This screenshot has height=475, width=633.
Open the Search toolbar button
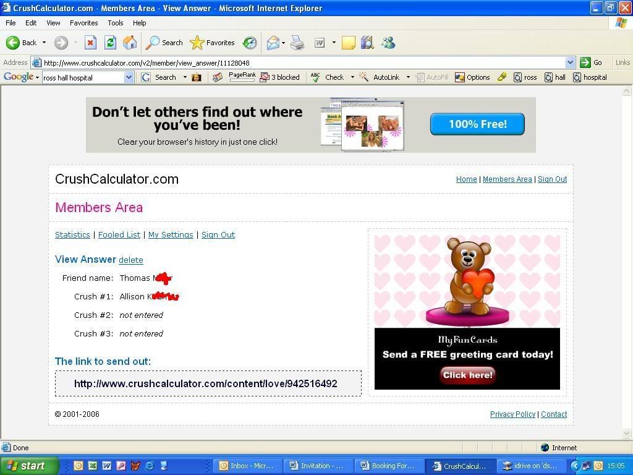pyautogui.click(x=164, y=43)
